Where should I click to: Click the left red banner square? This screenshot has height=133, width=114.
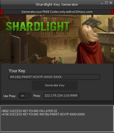[2, 12]
